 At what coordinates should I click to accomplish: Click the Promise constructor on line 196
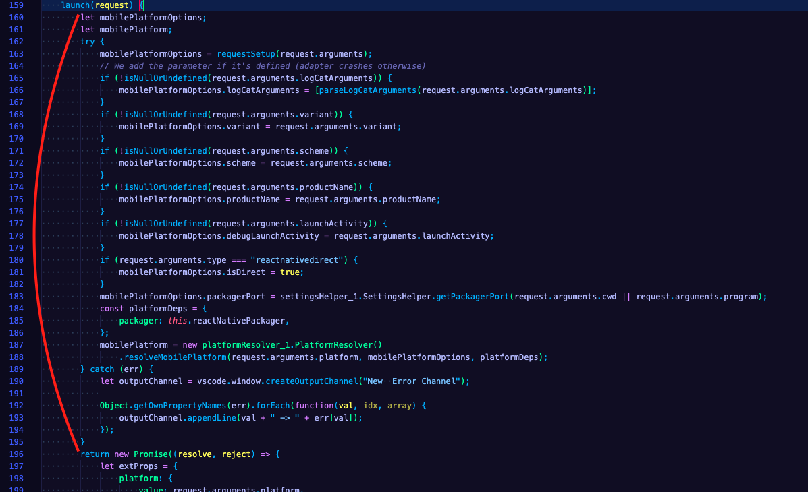click(151, 454)
